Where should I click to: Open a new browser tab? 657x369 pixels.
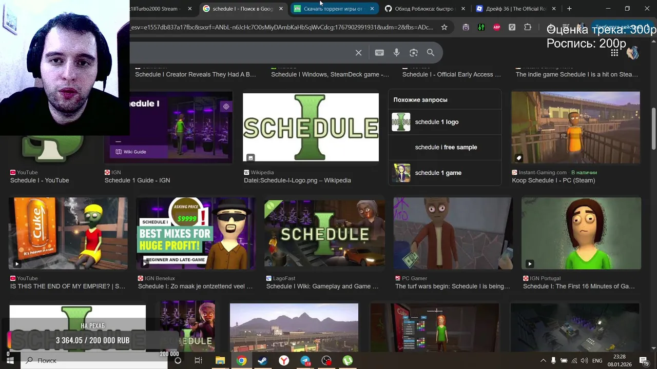pyautogui.click(x=569, y=9)
